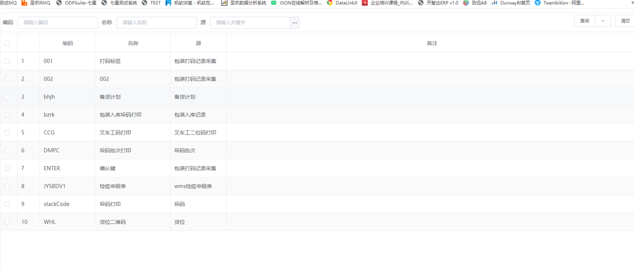Focus the 名称 input field
Screen dimensions: 634x270
[x=157, y=23]
